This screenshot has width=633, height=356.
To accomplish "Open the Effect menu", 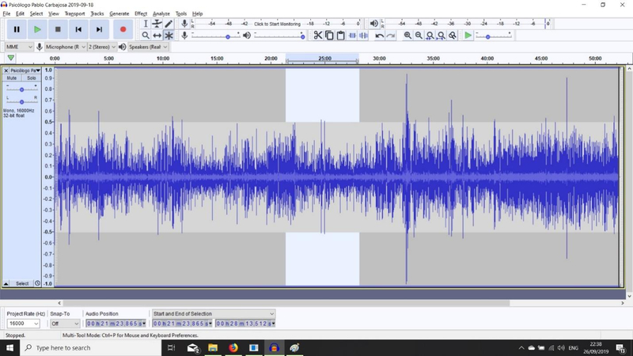I will point(141,13).
